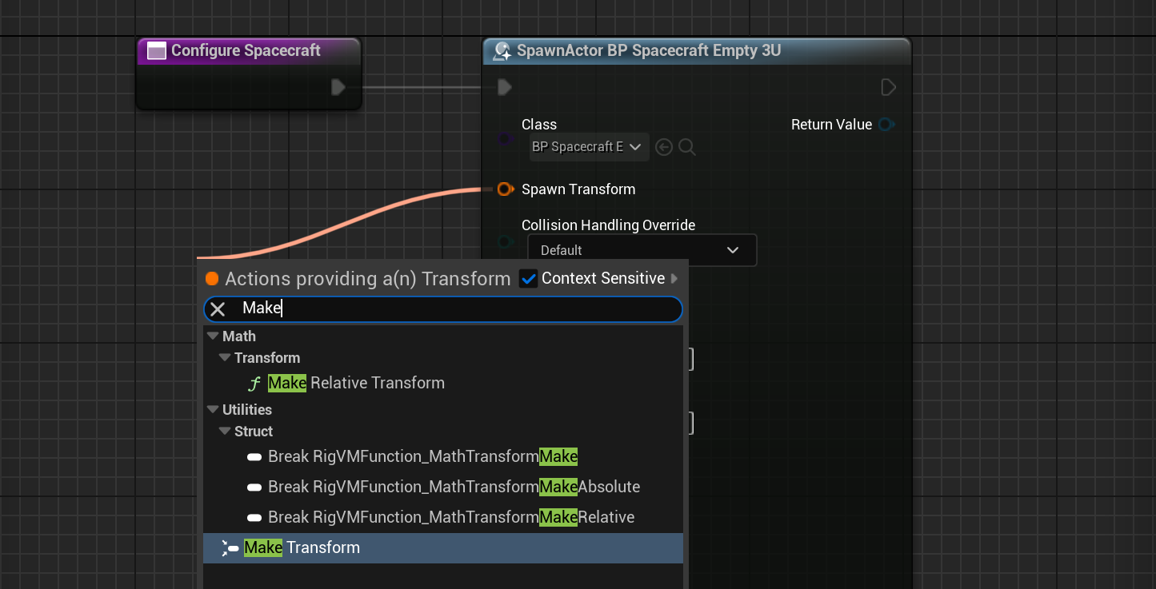Click the Spawn Transform label
This screenshot has height=589, width=1156.
tap(578, 189)
